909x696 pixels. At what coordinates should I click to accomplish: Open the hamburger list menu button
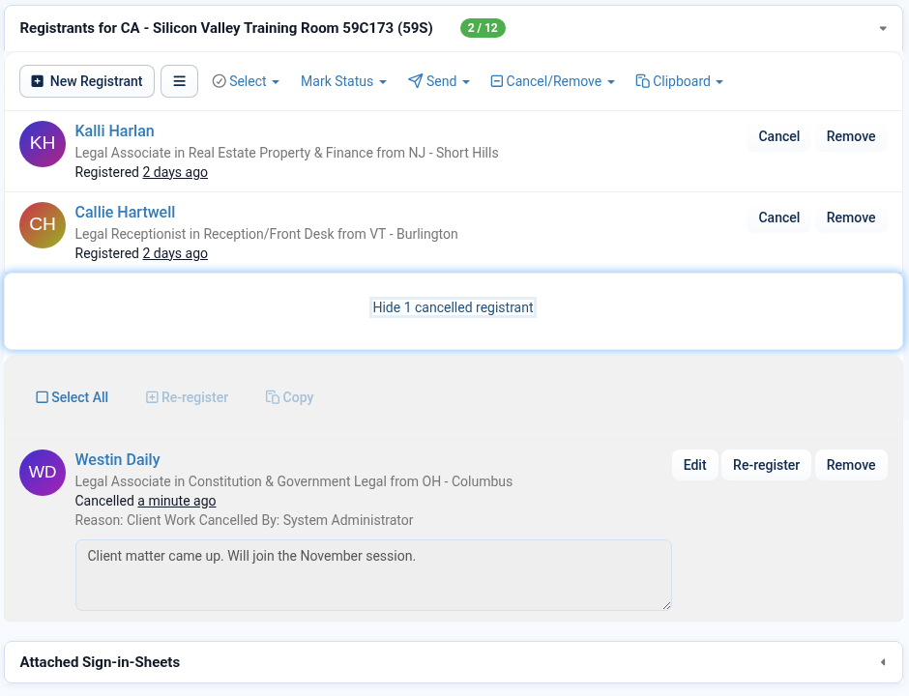click(x=179, y=81)
